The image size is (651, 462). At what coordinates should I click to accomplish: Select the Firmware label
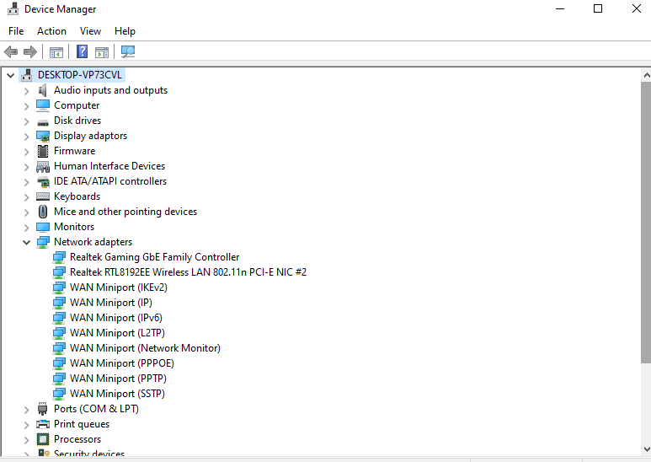74,151
